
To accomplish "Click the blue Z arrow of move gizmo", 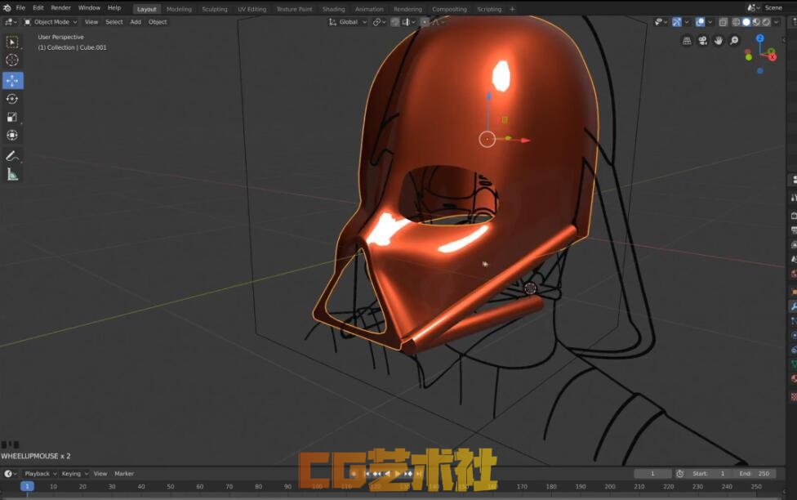I will [x=488, y=96].
